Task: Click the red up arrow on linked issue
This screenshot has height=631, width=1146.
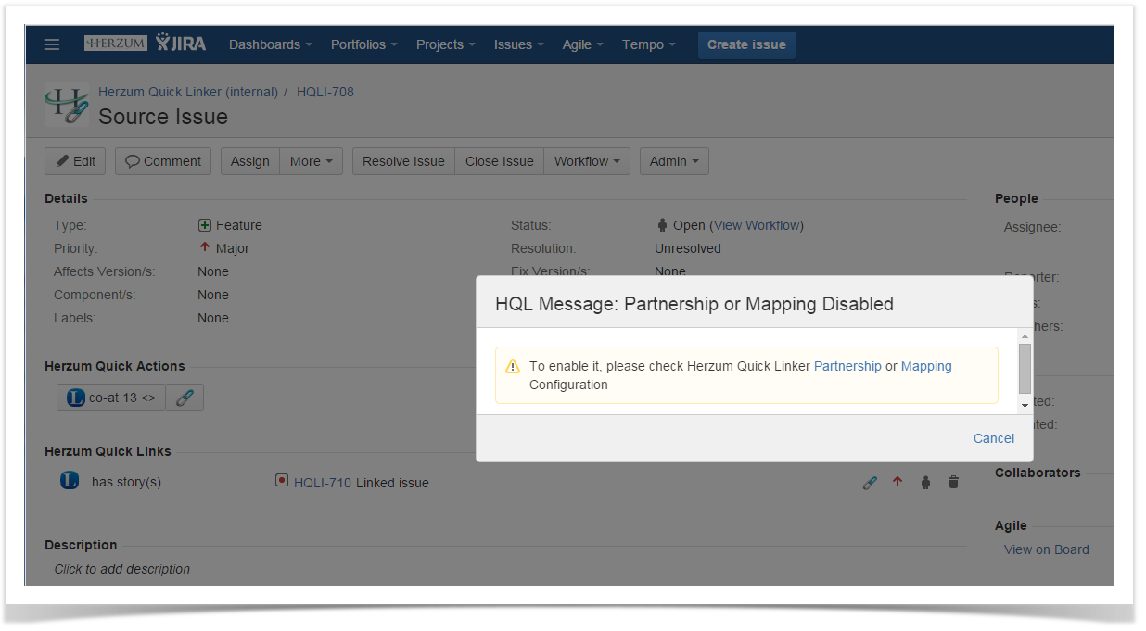Action: [x=898, y=482]
